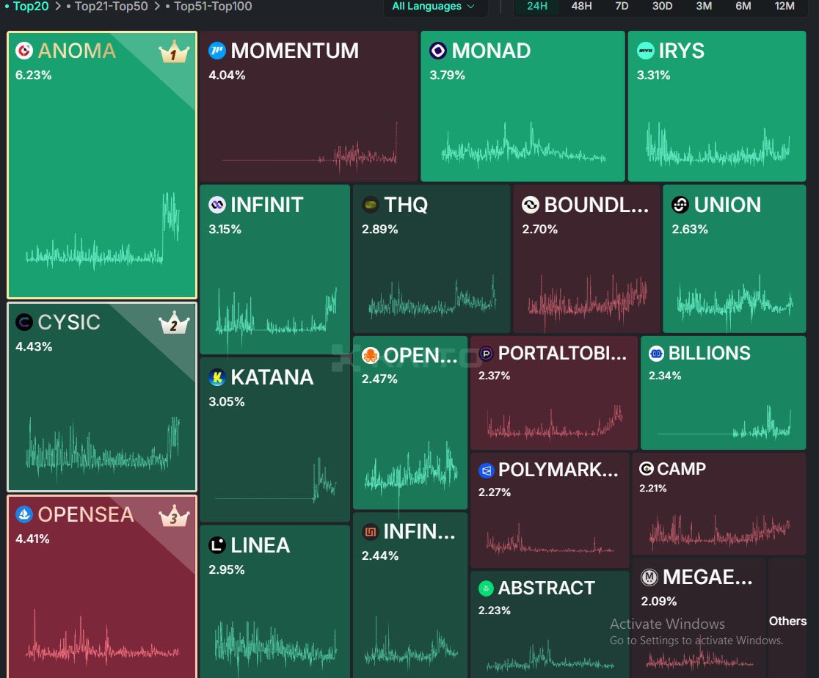This screenshot has width=819, height=678.
Task: Choose the 3M time range
Action: [704, 7]
